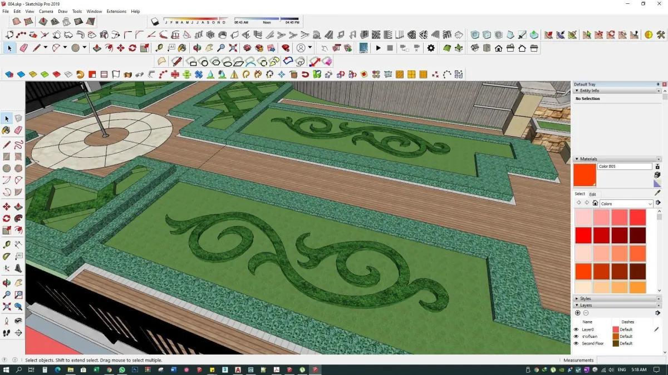
Task: Open the Extension Warehouse
Action: 259,48
